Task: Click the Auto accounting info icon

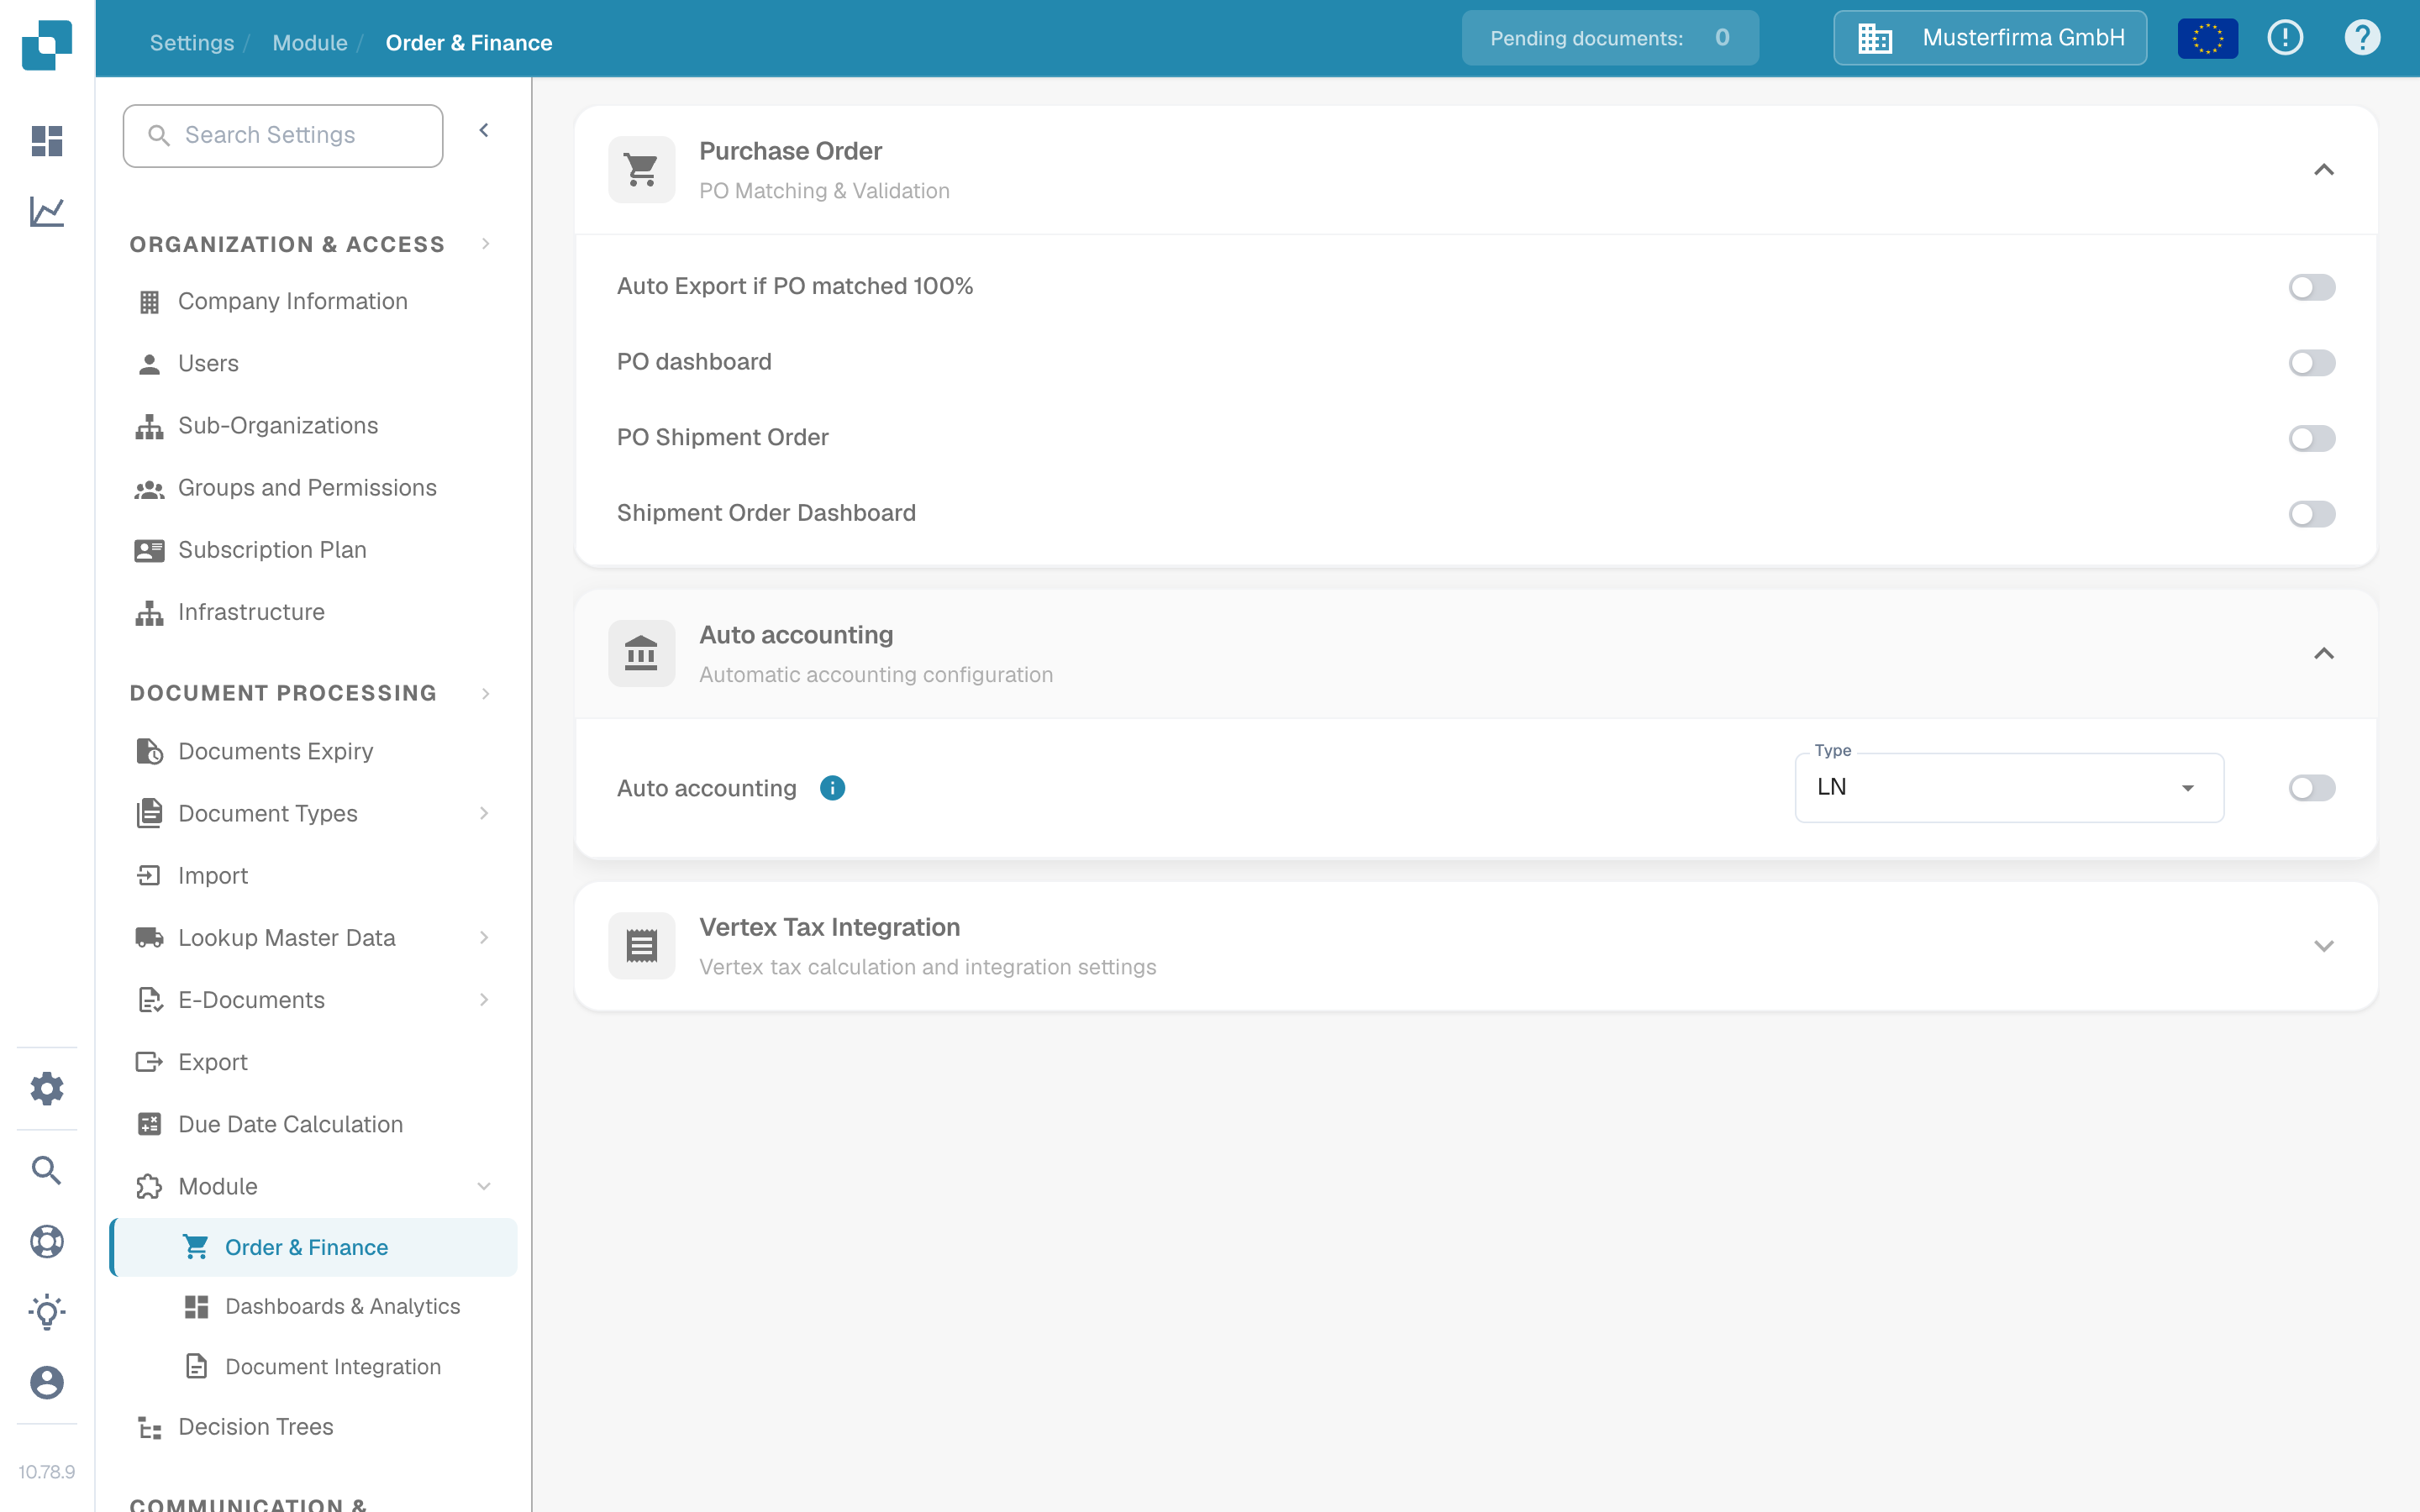Action: point(832,788)
